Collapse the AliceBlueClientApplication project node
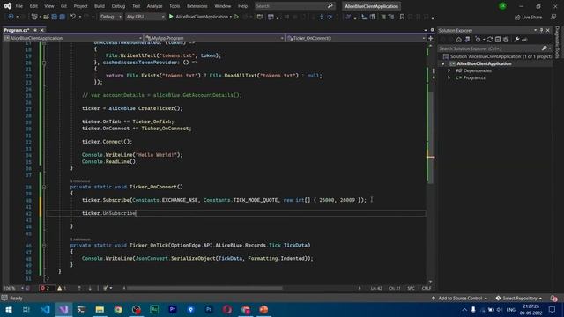 (x=443, y=63)
